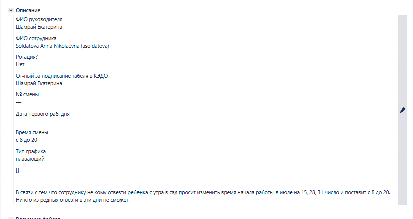This screenshot has height=219, width=413.
Task: Click the Ротация? label
Action: [27, 57]
